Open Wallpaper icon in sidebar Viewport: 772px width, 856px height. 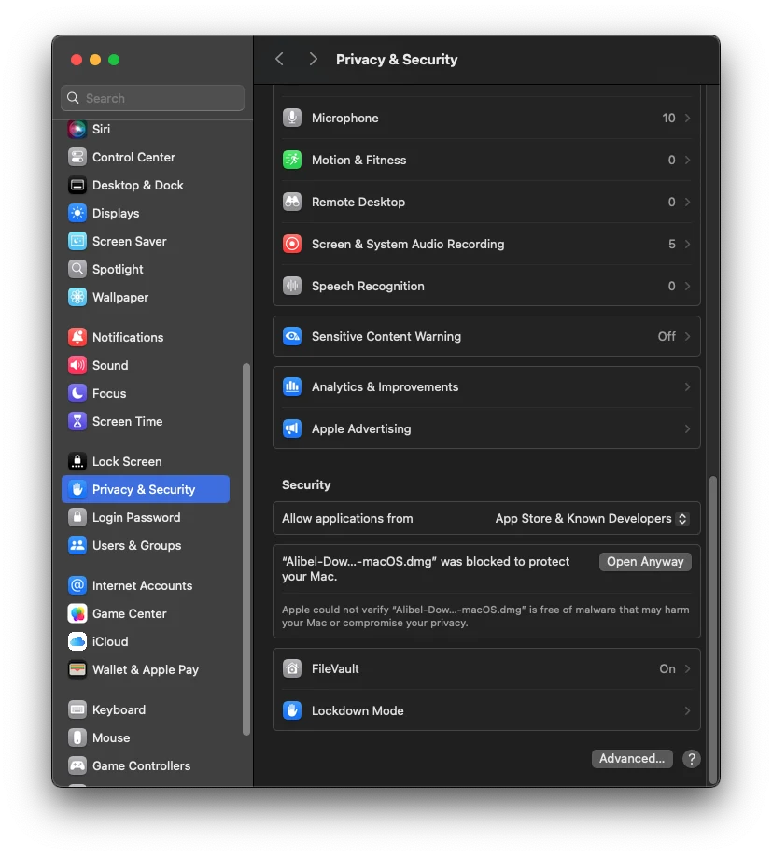pyautogui.click(x=77, y=298)
